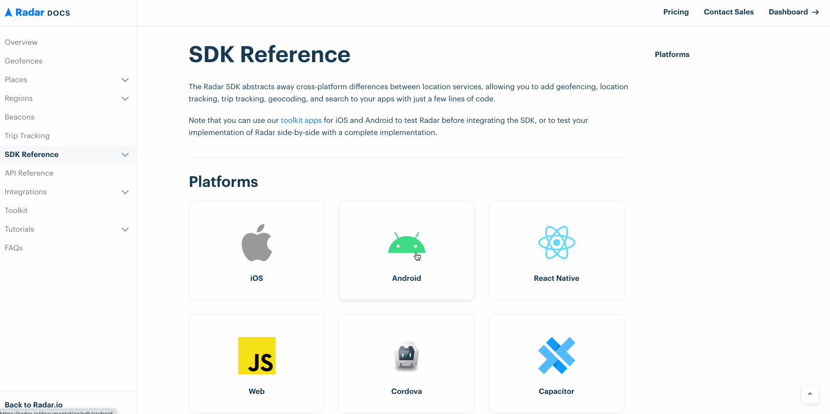Jump to Platforms in table of contents

[672, 55]
